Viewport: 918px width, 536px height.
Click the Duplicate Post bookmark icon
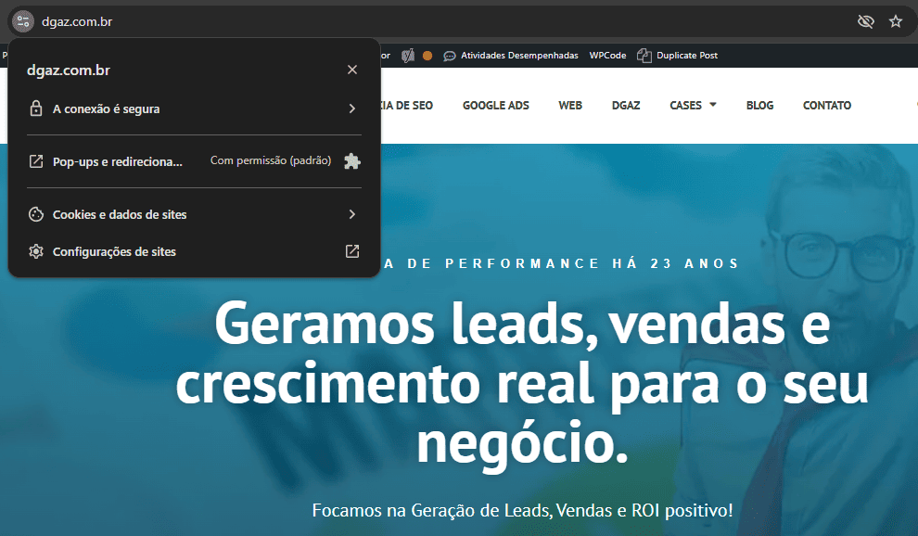click(643, 55)
